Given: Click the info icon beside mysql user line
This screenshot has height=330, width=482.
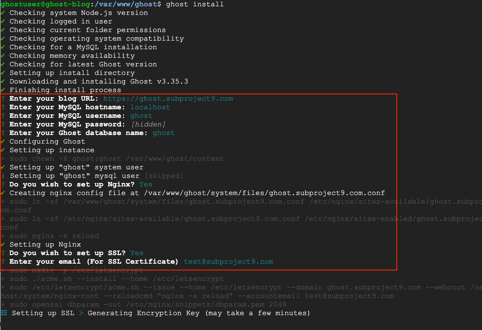Looking at the screenshot, I should pos(3,176).
